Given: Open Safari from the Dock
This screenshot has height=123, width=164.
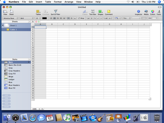Looking at the screenshot, I should click(x=33, y=118).
